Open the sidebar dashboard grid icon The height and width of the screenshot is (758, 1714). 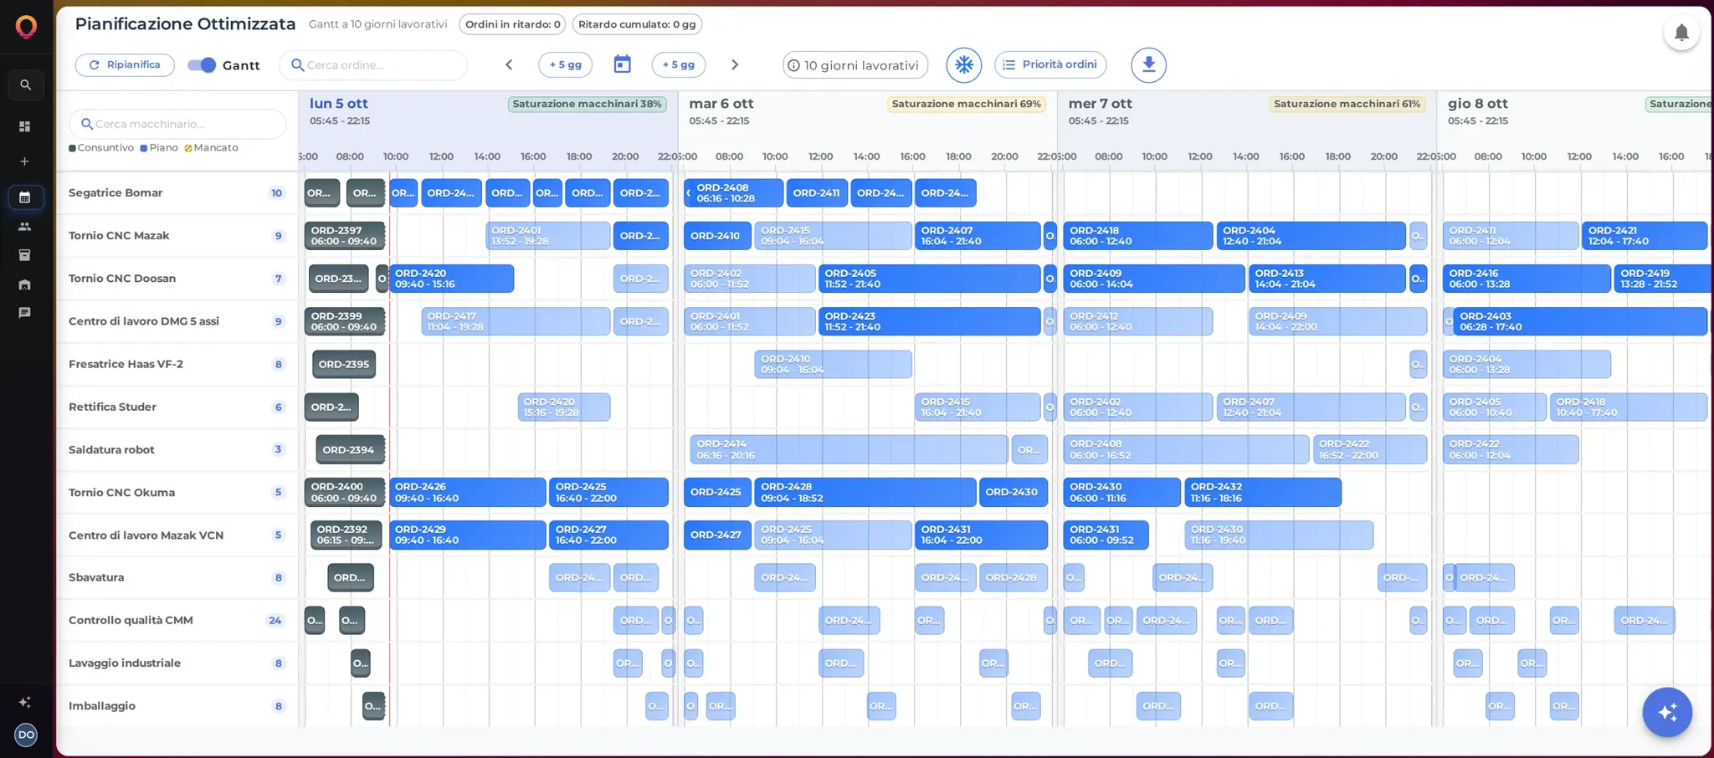pos(25,126)
